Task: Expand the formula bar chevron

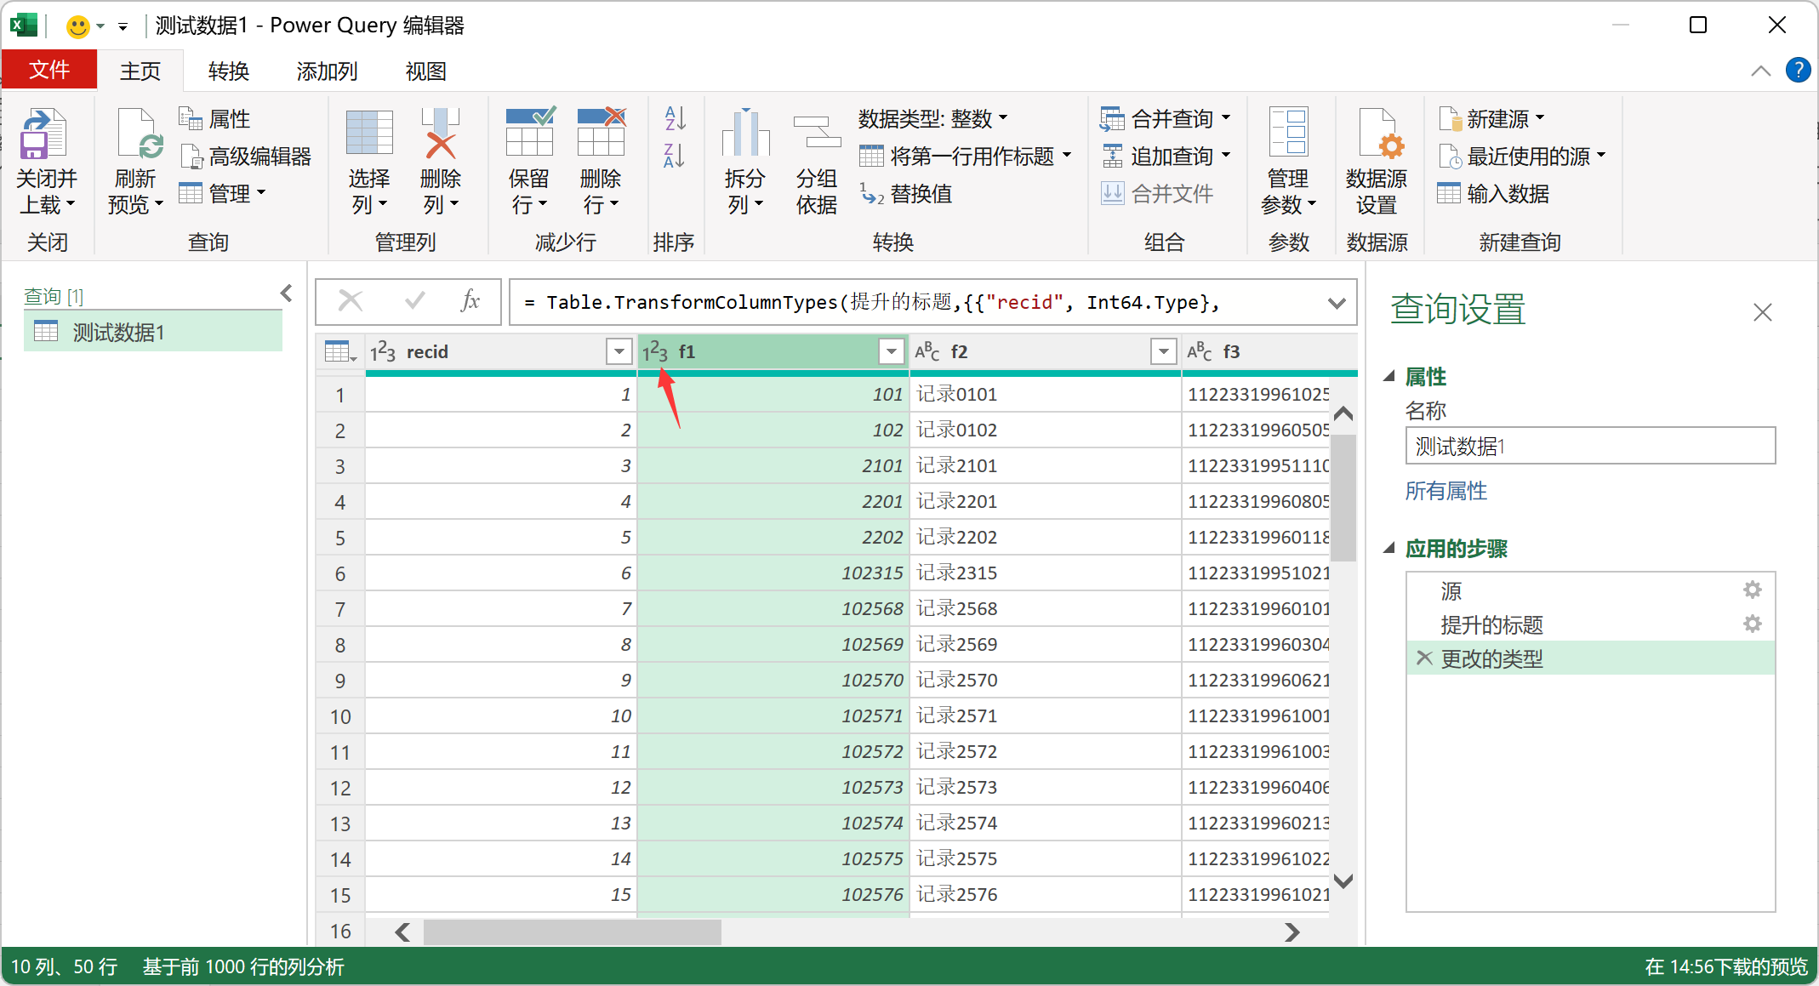Action: pos(1337,303)
